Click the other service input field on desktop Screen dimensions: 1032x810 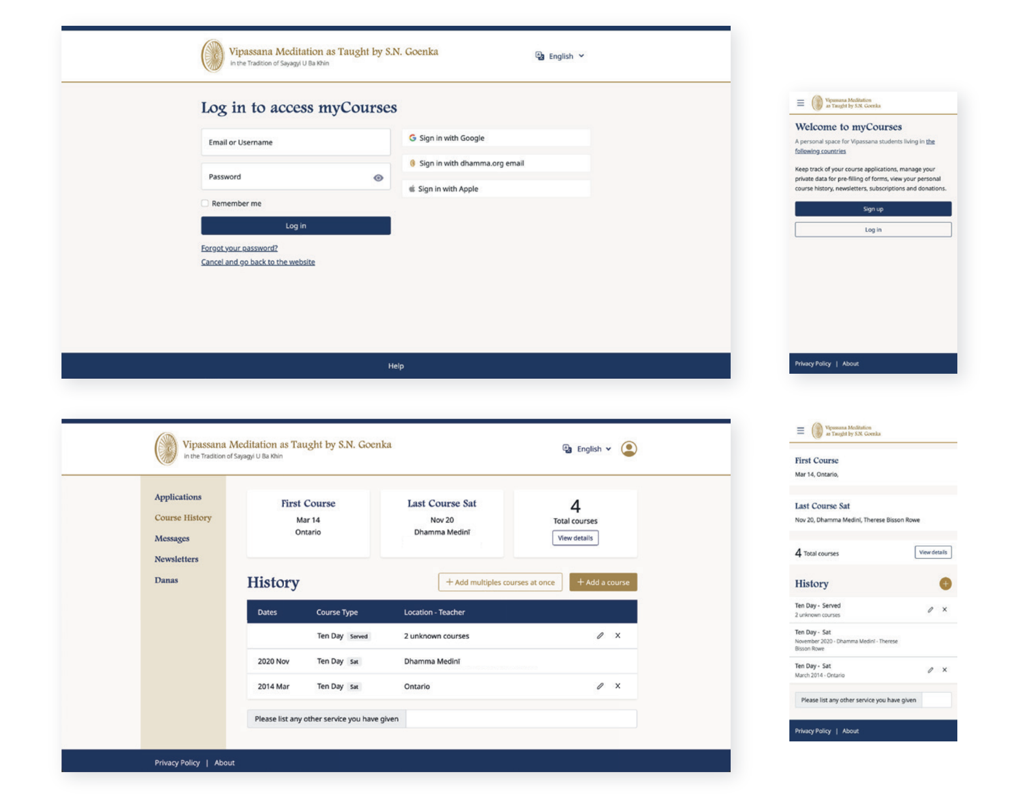click(x=521, y=719)
